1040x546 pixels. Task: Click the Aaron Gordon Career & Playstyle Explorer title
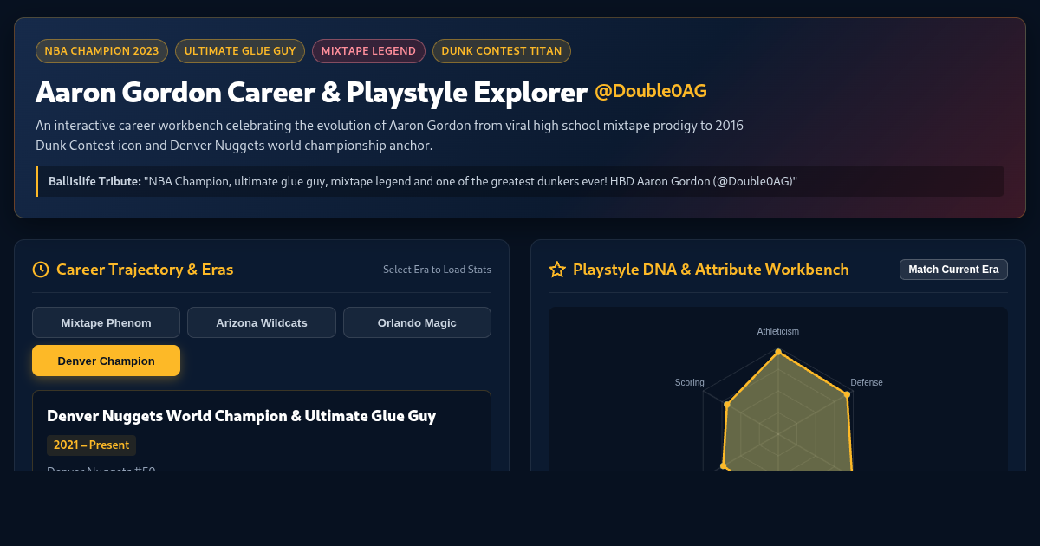(312, 92)
